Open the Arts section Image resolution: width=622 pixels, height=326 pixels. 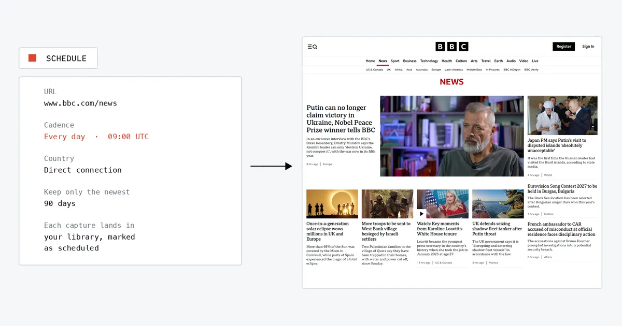(x=474, y=61)
